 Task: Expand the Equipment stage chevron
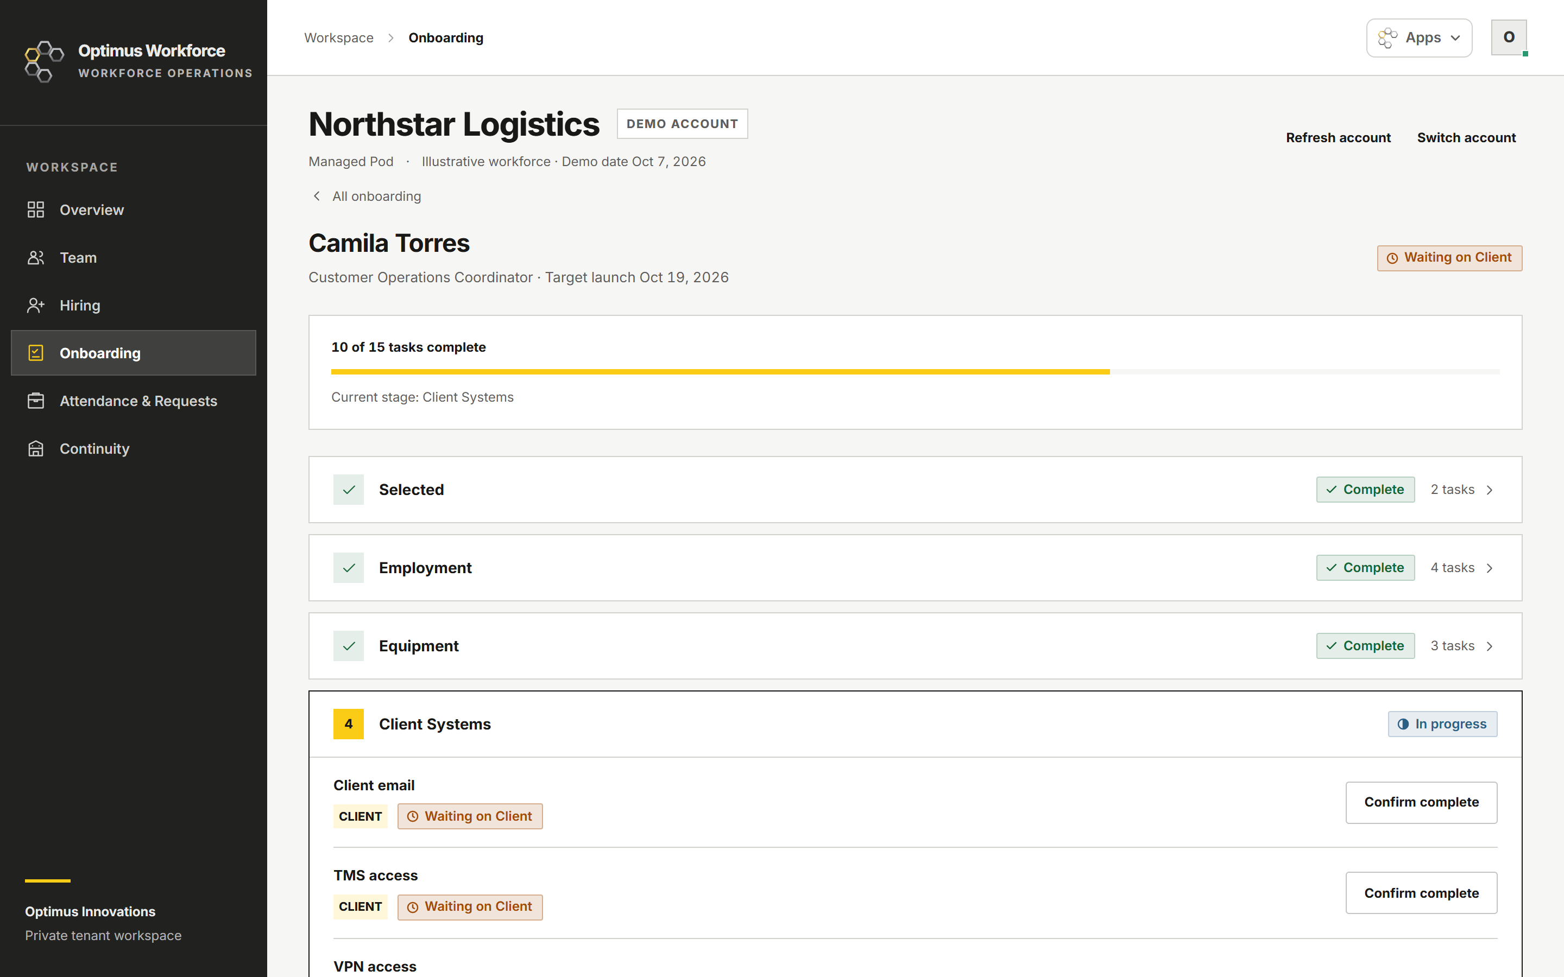[1490, 647]
